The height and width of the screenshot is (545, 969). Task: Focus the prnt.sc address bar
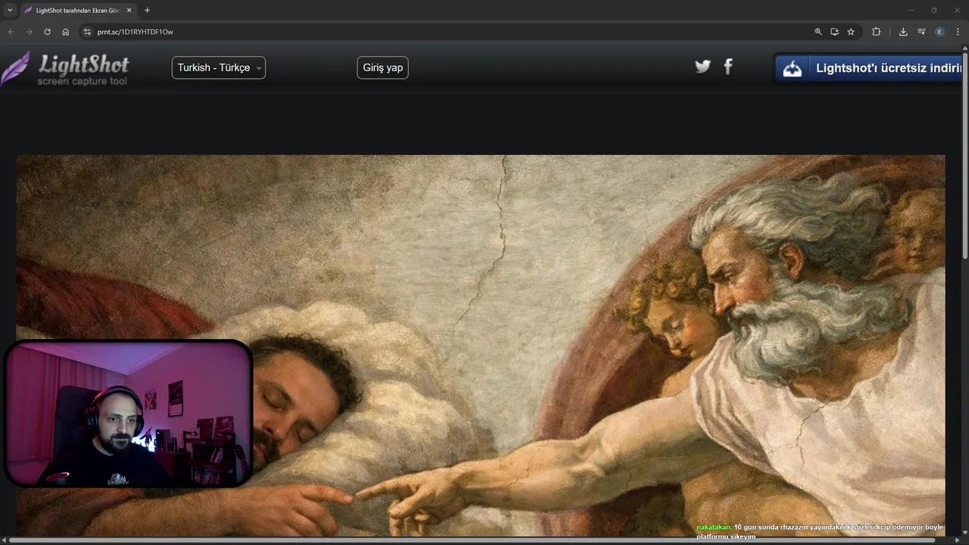447,32
